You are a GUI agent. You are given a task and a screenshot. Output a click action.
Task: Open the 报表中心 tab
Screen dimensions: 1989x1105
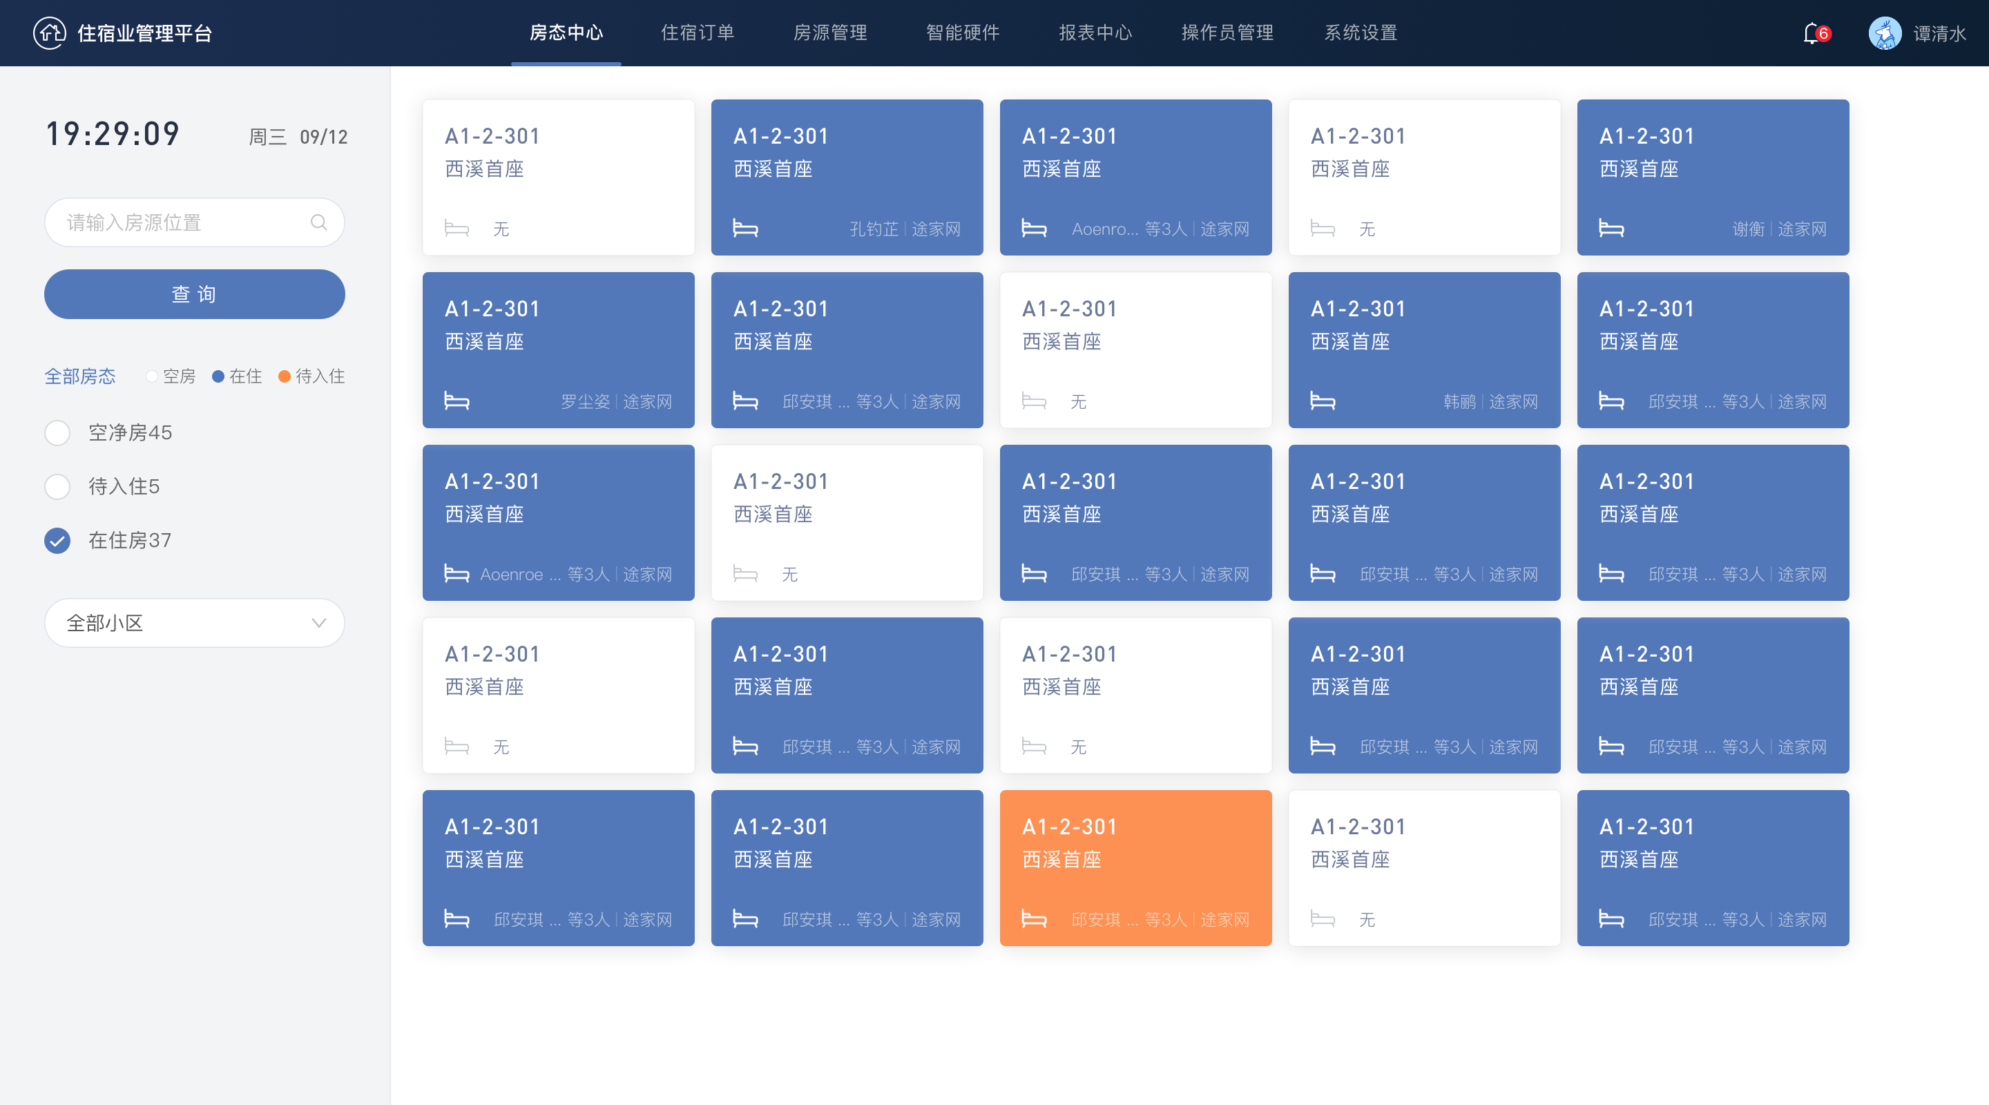coord(1095,32)
